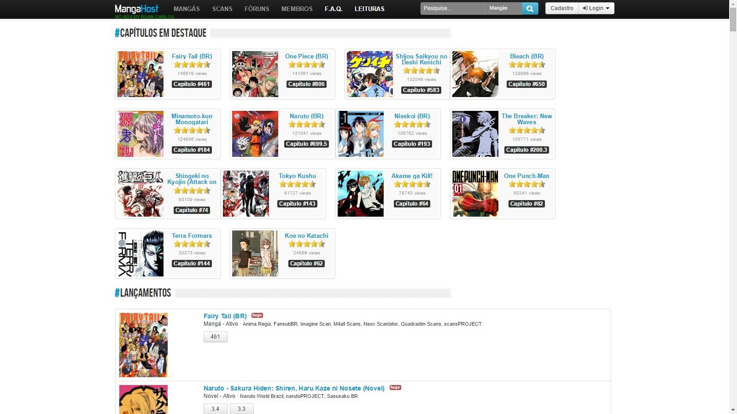This screenshot has height=414, width=737.
Task: Read Minamoto-kun Capítulo #184
Action: pyautogui.click(x=192, y=150)
